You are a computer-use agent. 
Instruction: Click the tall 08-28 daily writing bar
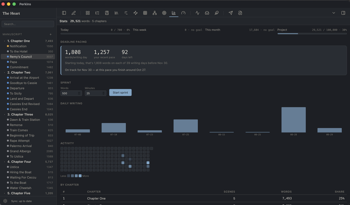coord(293,120)
